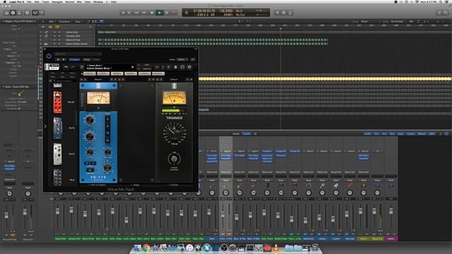Switch mixer to All view tab
452x254 pixels.
click(255, 134)
